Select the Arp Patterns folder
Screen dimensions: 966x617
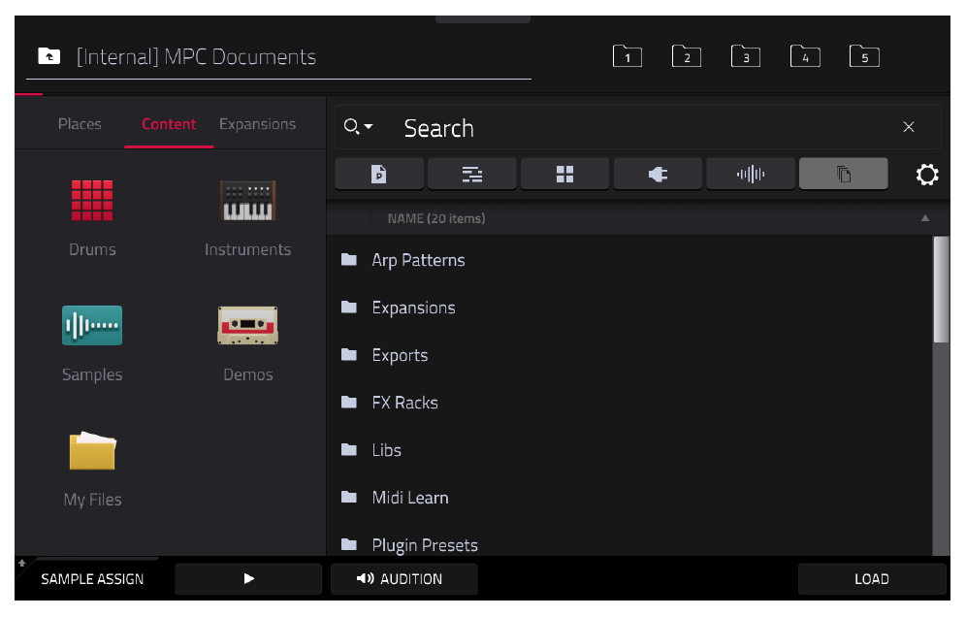tap(629, 259)
